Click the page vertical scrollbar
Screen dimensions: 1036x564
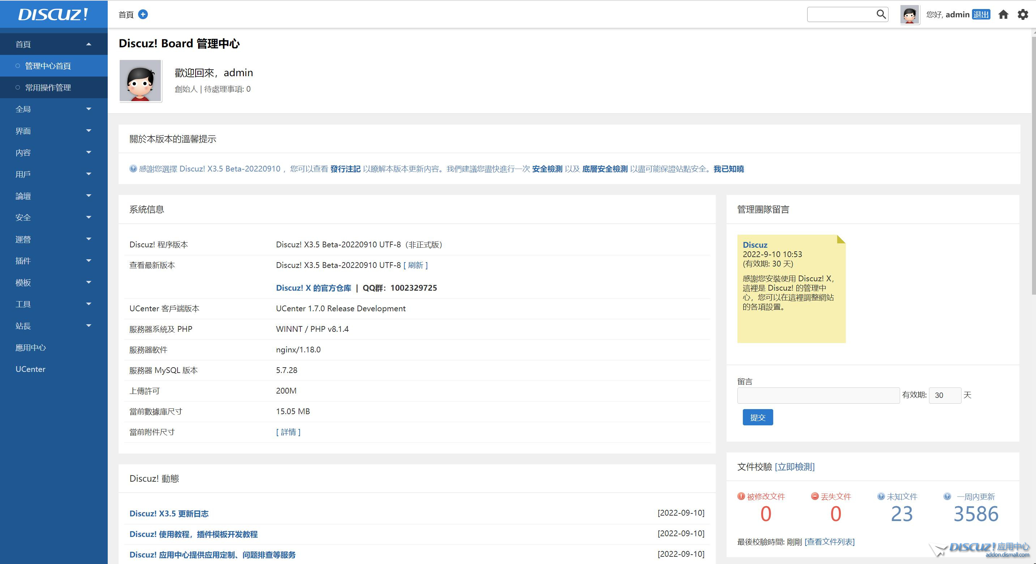click(1033, 165)
